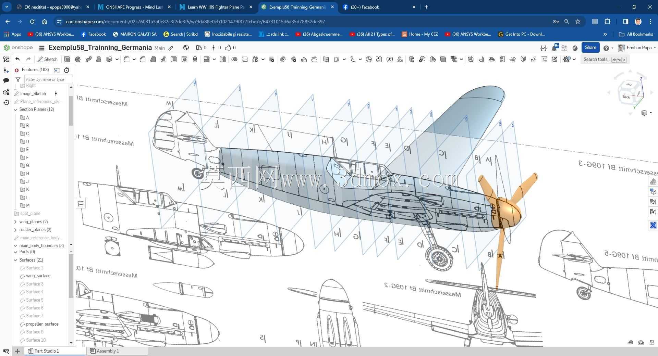Open the pattern tool dropdown arrow

pos(214,59)
